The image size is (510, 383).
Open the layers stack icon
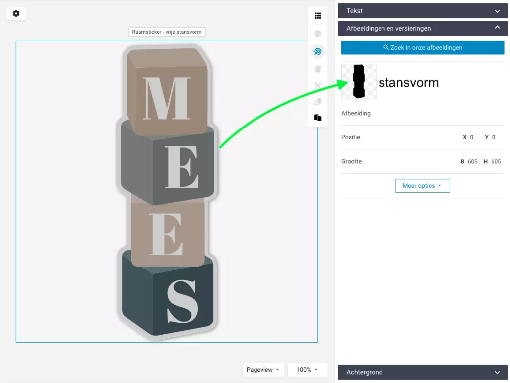click(318, 34)
